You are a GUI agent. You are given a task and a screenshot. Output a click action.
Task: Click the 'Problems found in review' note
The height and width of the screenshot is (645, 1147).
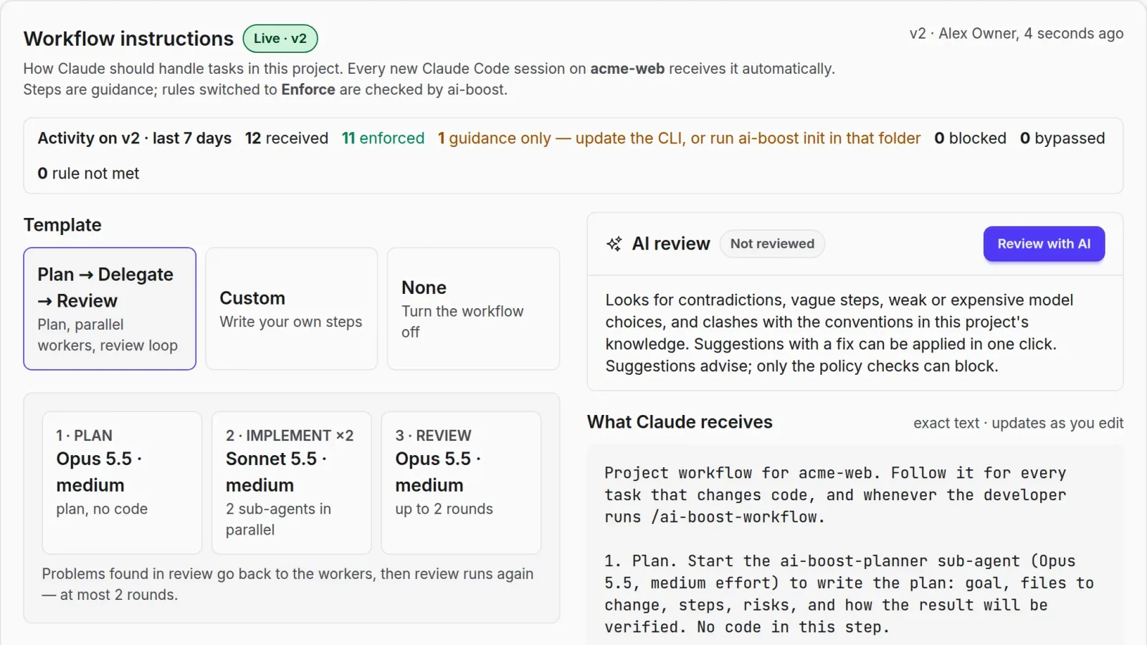click(287, 584)
